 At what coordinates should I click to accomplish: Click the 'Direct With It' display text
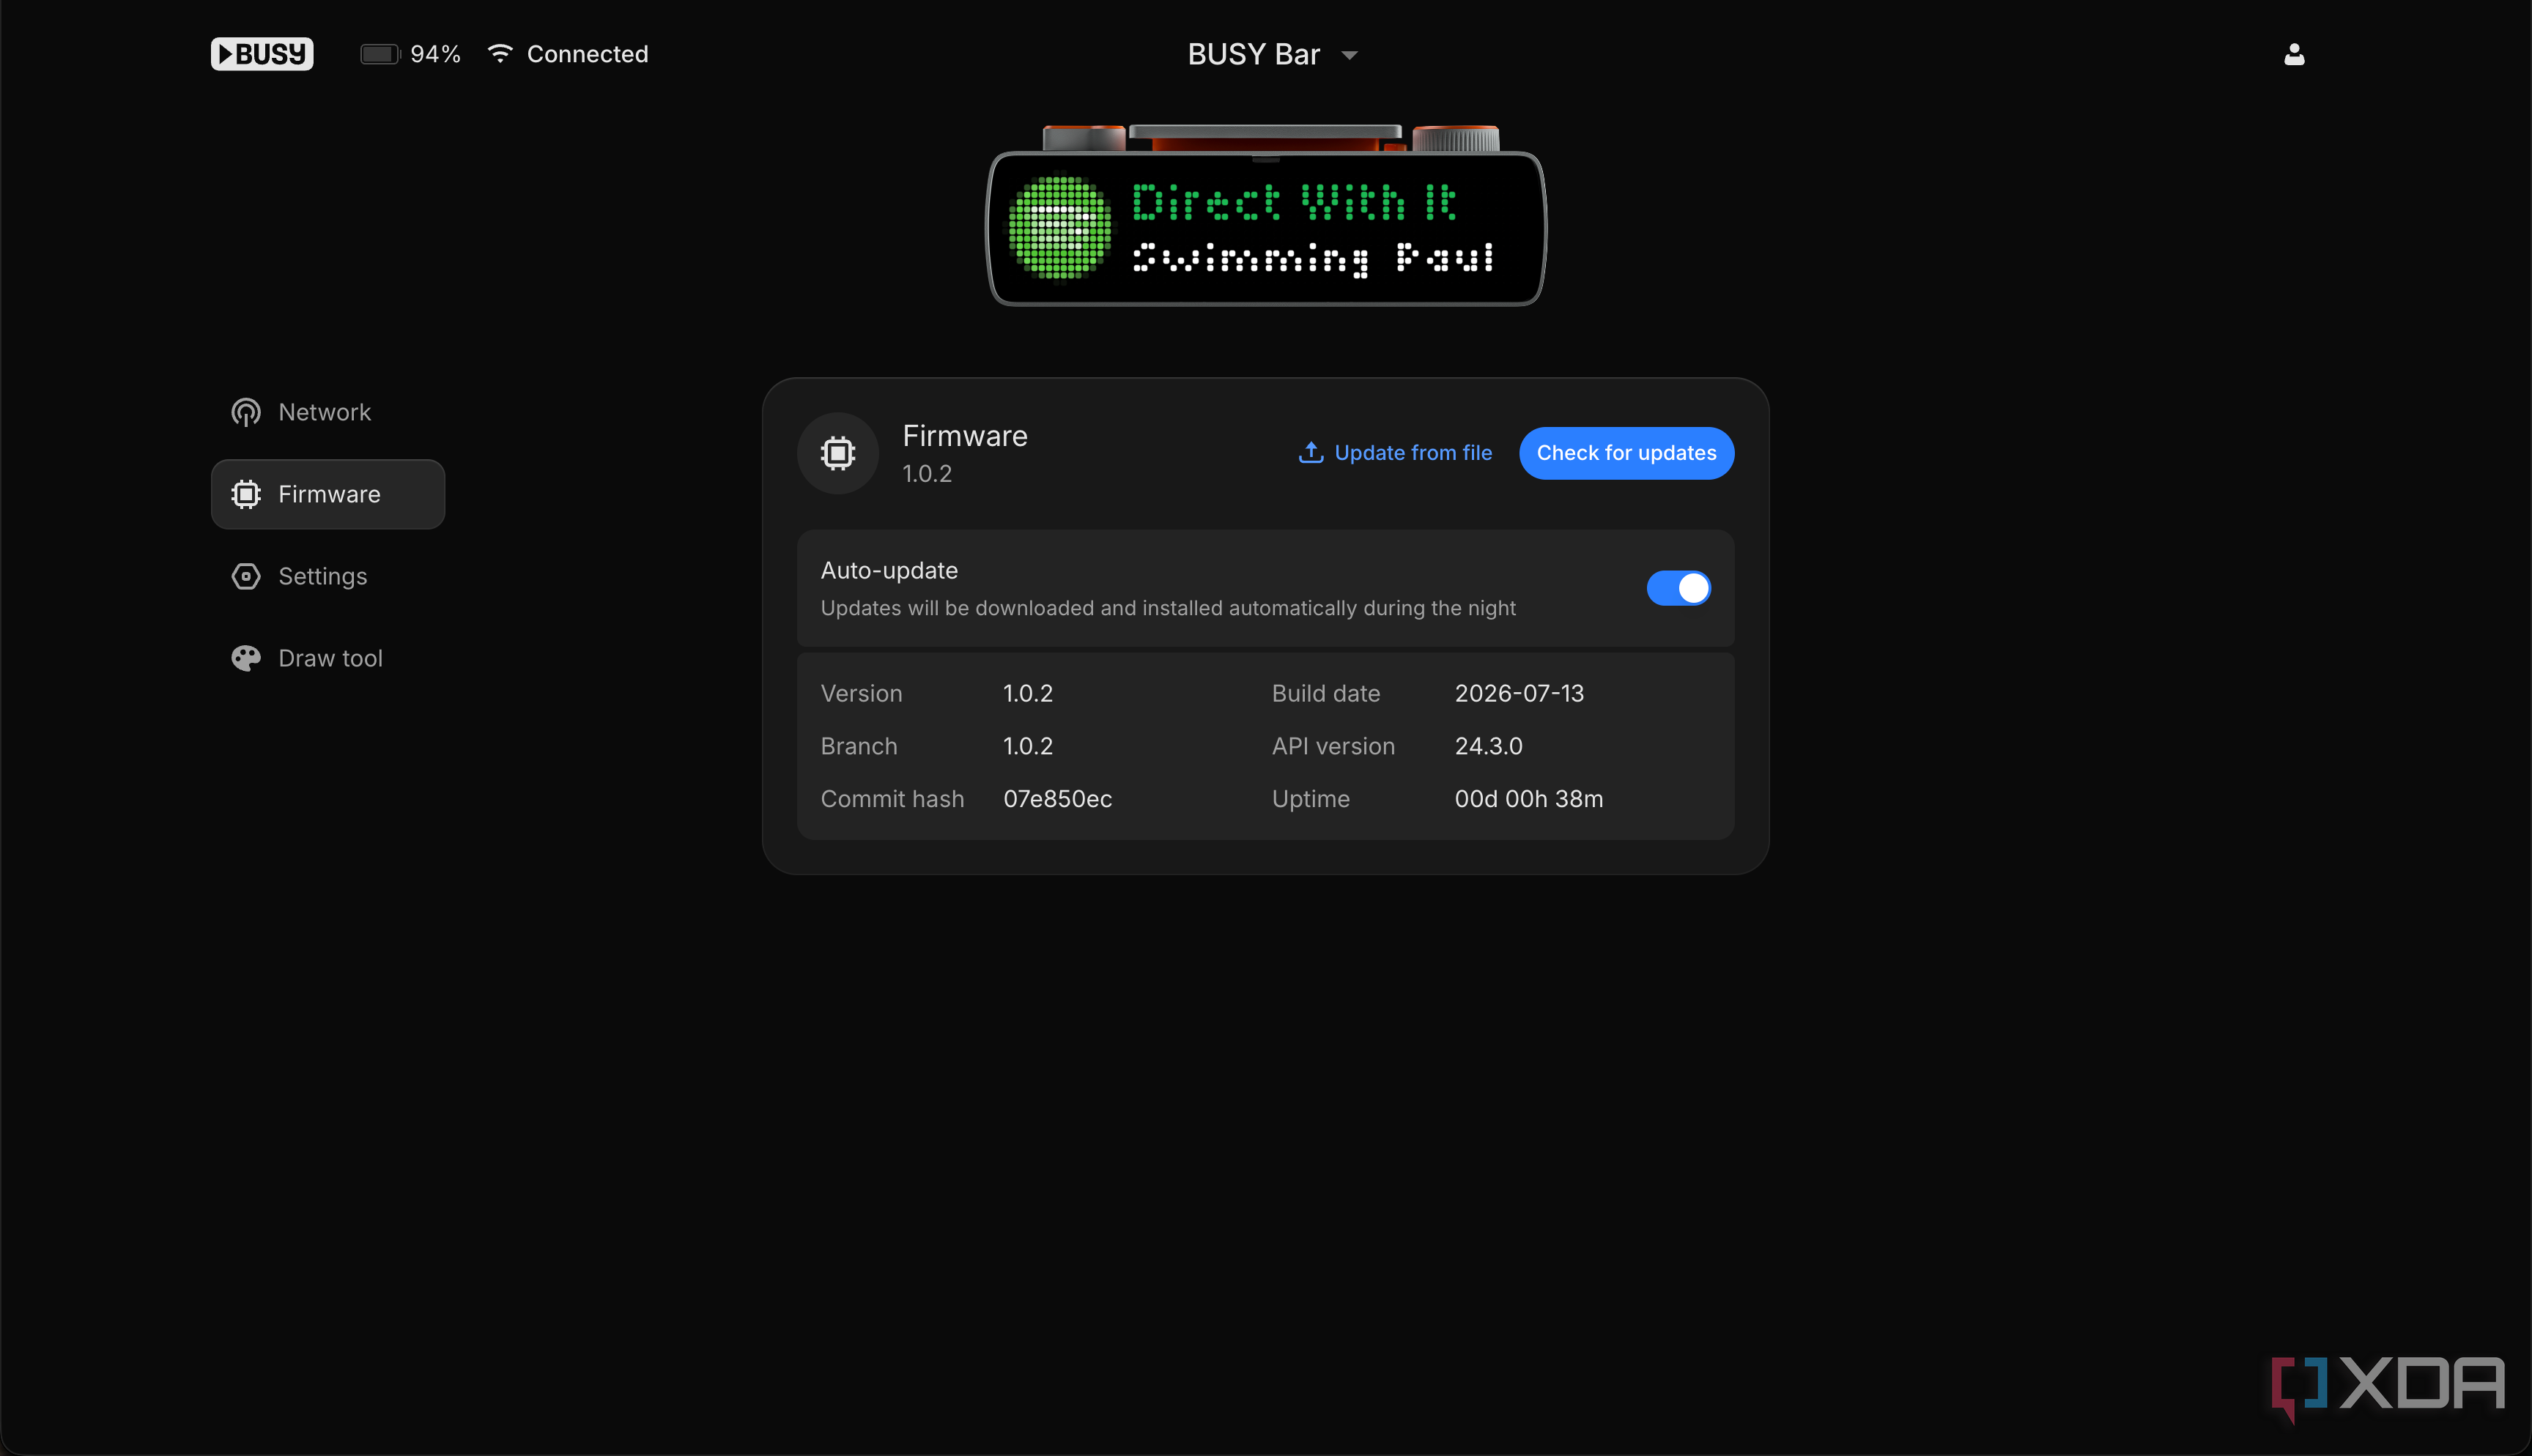tap(1294, 202)
